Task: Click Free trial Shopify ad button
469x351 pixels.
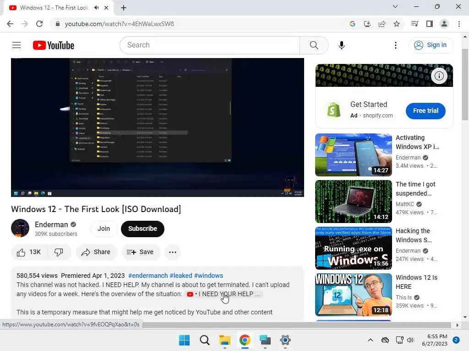Action: (425, 111)
